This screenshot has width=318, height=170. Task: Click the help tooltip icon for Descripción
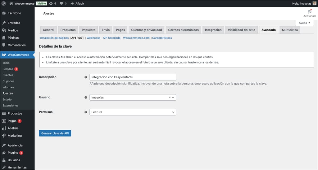coord(86,77)
